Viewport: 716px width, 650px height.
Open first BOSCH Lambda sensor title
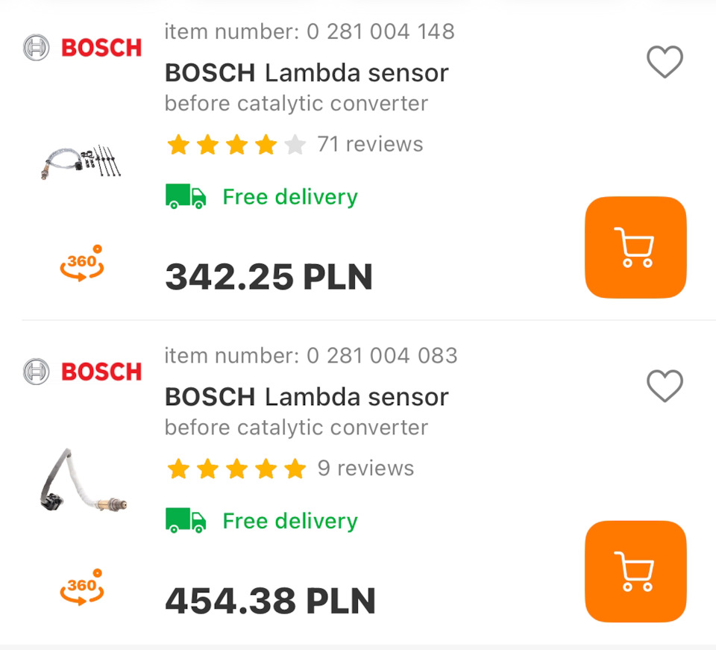pyautogui.click(x=307, y=73)
